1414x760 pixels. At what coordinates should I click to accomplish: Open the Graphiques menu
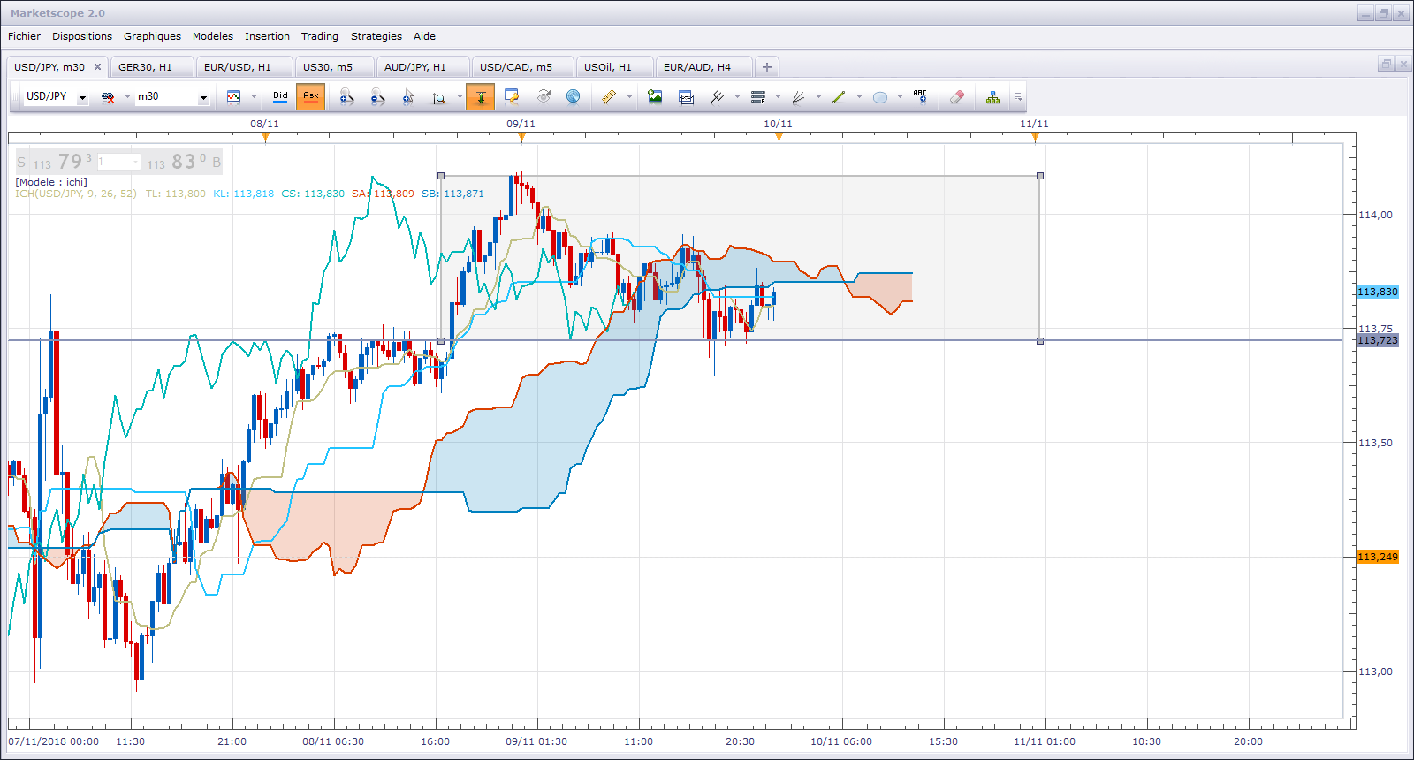click(152, 36)
